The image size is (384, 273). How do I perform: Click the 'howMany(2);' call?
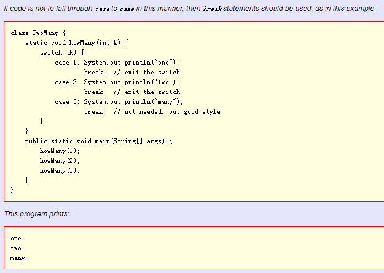(x=60, y=160)
